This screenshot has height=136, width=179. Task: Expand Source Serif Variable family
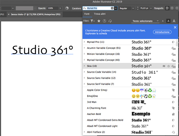(x=84, y=84)
